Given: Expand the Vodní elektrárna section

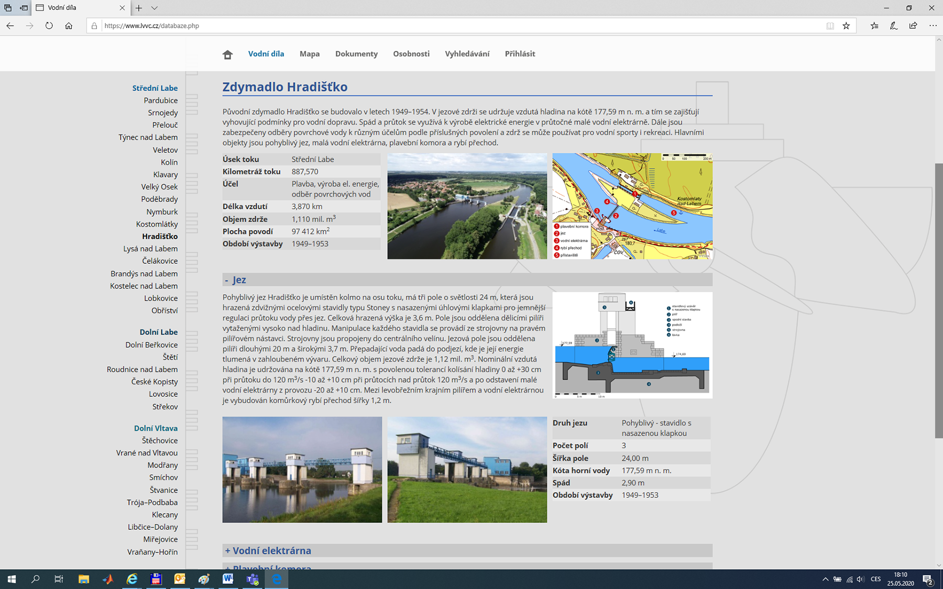Looking at the screenshot, I should 268,551.
